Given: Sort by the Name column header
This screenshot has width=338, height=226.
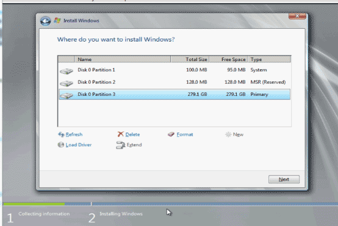Looking at the screenshot, I should pos(123,59).
